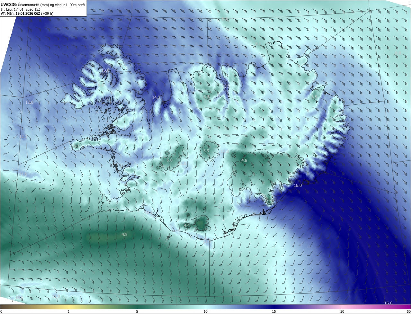Screen dimensions: 411x314
Task: Select the 14.3 value label on the map
Action: [x=156, y=97]
